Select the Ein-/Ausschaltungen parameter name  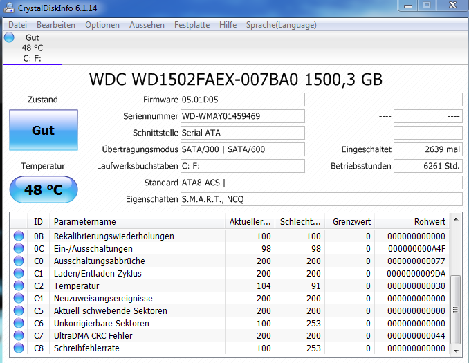tap(93, 249)
